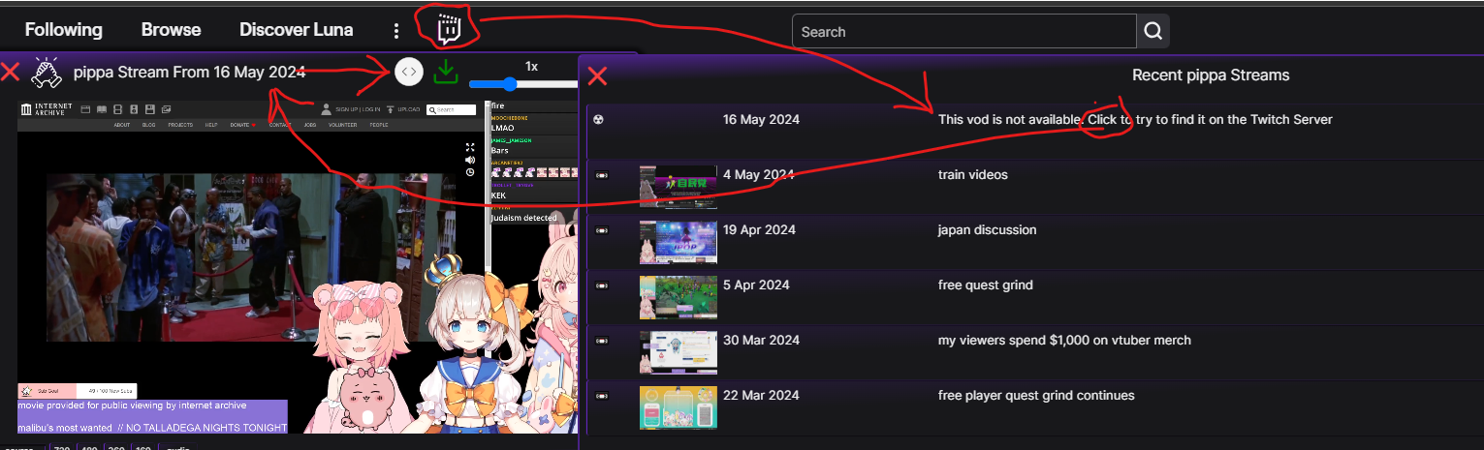
Task: Click the pippa Stream From 16 May title
Action: [189, 72]
